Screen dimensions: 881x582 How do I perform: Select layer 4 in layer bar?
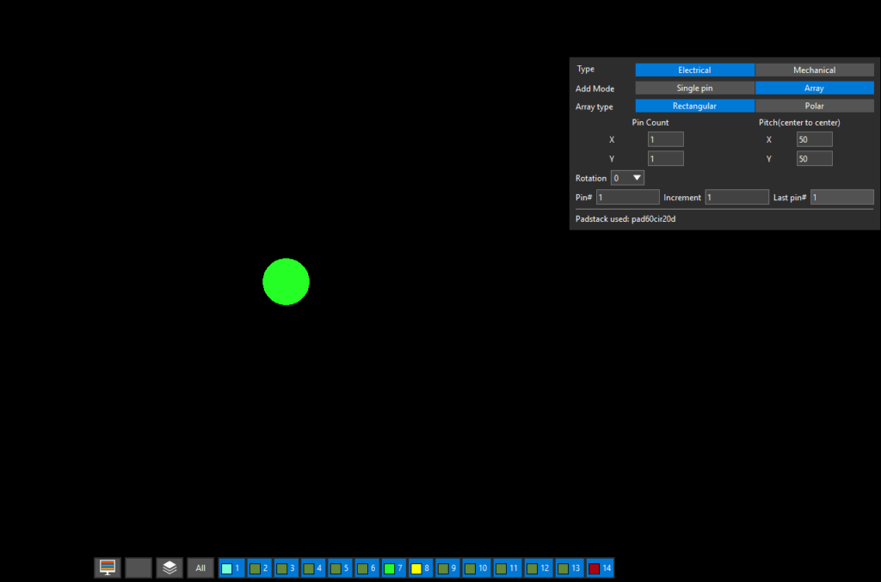point(313,568)
